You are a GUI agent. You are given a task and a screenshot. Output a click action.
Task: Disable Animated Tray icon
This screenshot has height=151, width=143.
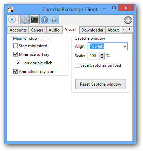tap(15, 72)
